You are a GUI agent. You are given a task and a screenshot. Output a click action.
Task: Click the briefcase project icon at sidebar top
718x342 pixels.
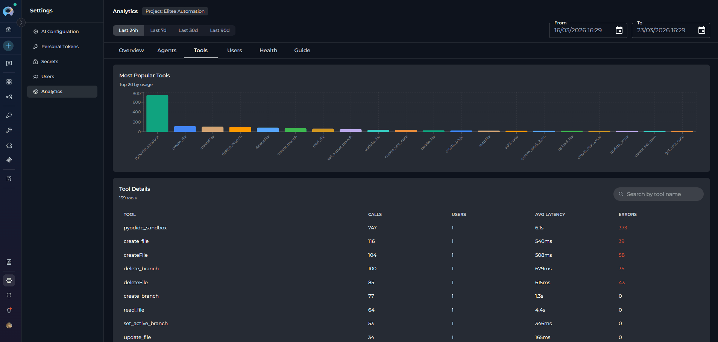pyautogui.click(x=9, y=30)
